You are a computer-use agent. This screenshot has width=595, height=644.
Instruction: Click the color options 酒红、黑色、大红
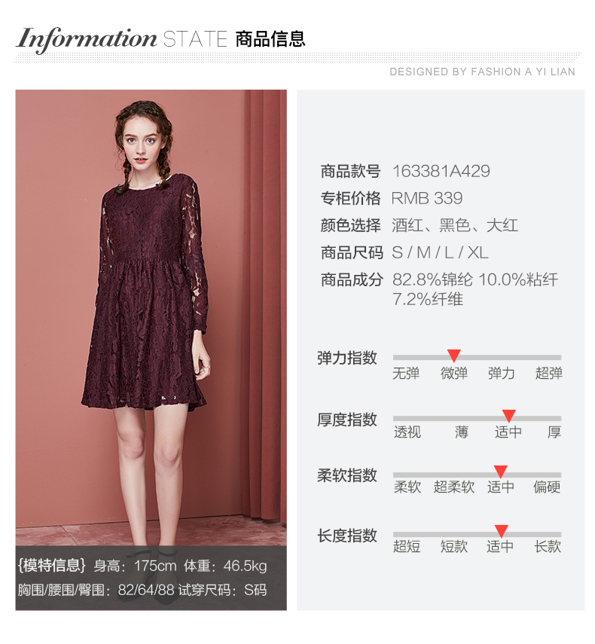click(x=455, y=225)
